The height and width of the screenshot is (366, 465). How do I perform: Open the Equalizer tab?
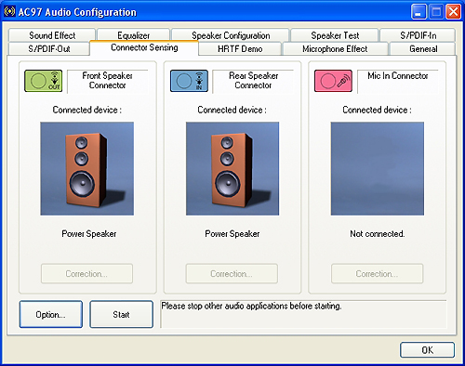tap(134, 34)
